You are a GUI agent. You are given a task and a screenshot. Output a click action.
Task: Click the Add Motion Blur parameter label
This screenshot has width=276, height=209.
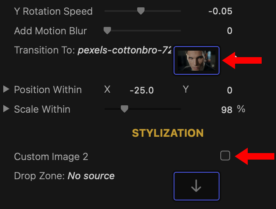(x=50, y=31)
